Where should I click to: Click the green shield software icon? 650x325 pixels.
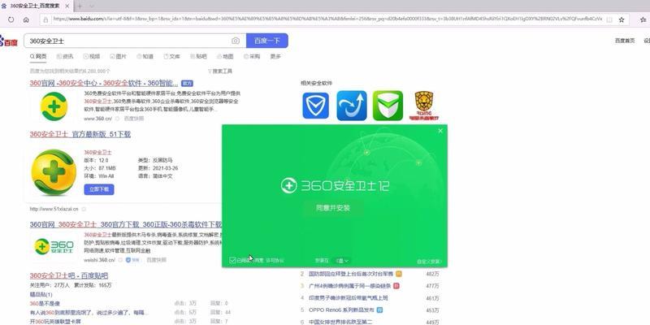coord(388,106)
